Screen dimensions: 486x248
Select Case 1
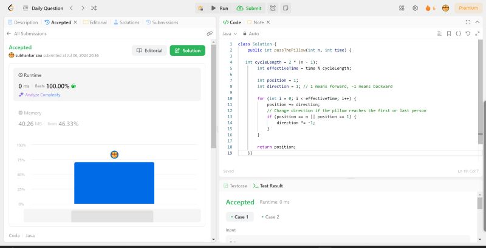239,216
